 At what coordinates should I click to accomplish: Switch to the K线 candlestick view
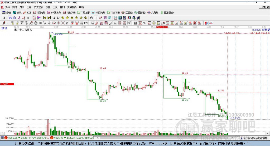coord(27,13)
